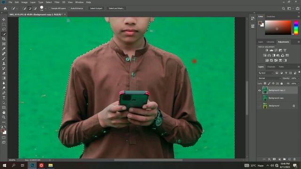Toggle lock image pixels brush icon
Image resolution: width=301 pixels, height=169 pixels.
pos(269,84)
